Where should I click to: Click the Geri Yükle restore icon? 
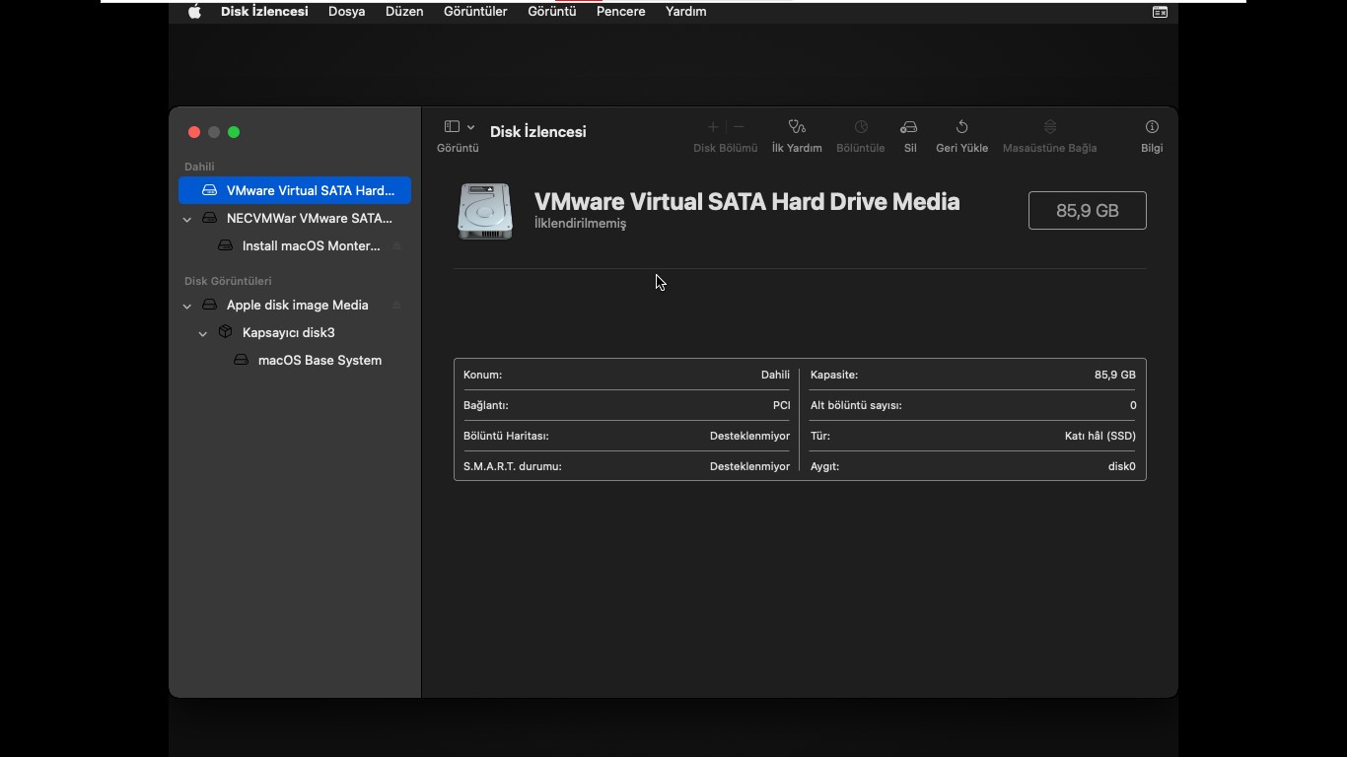tap(961, 126)
